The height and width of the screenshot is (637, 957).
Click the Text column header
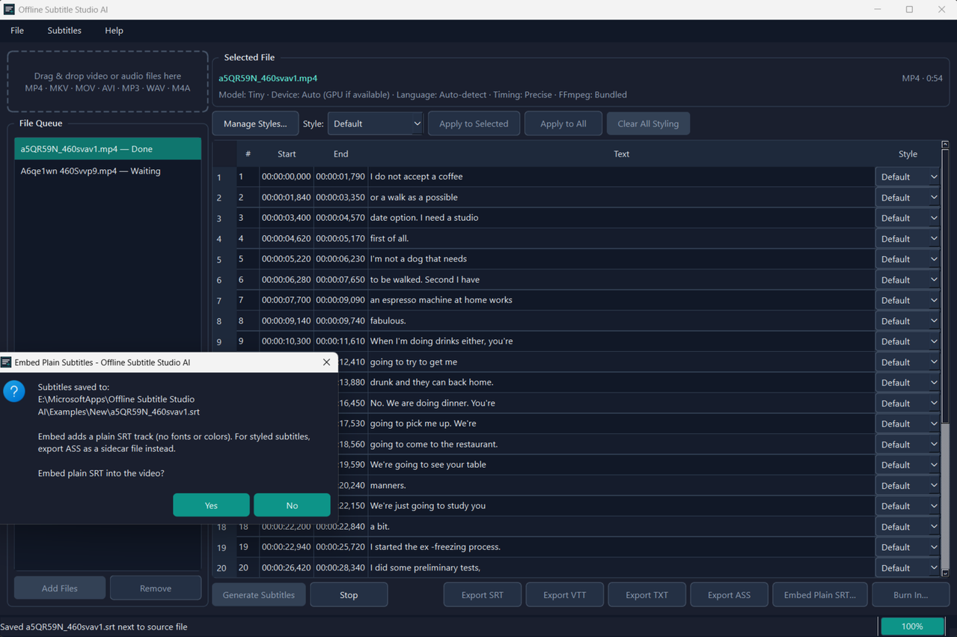pos(622,154)
